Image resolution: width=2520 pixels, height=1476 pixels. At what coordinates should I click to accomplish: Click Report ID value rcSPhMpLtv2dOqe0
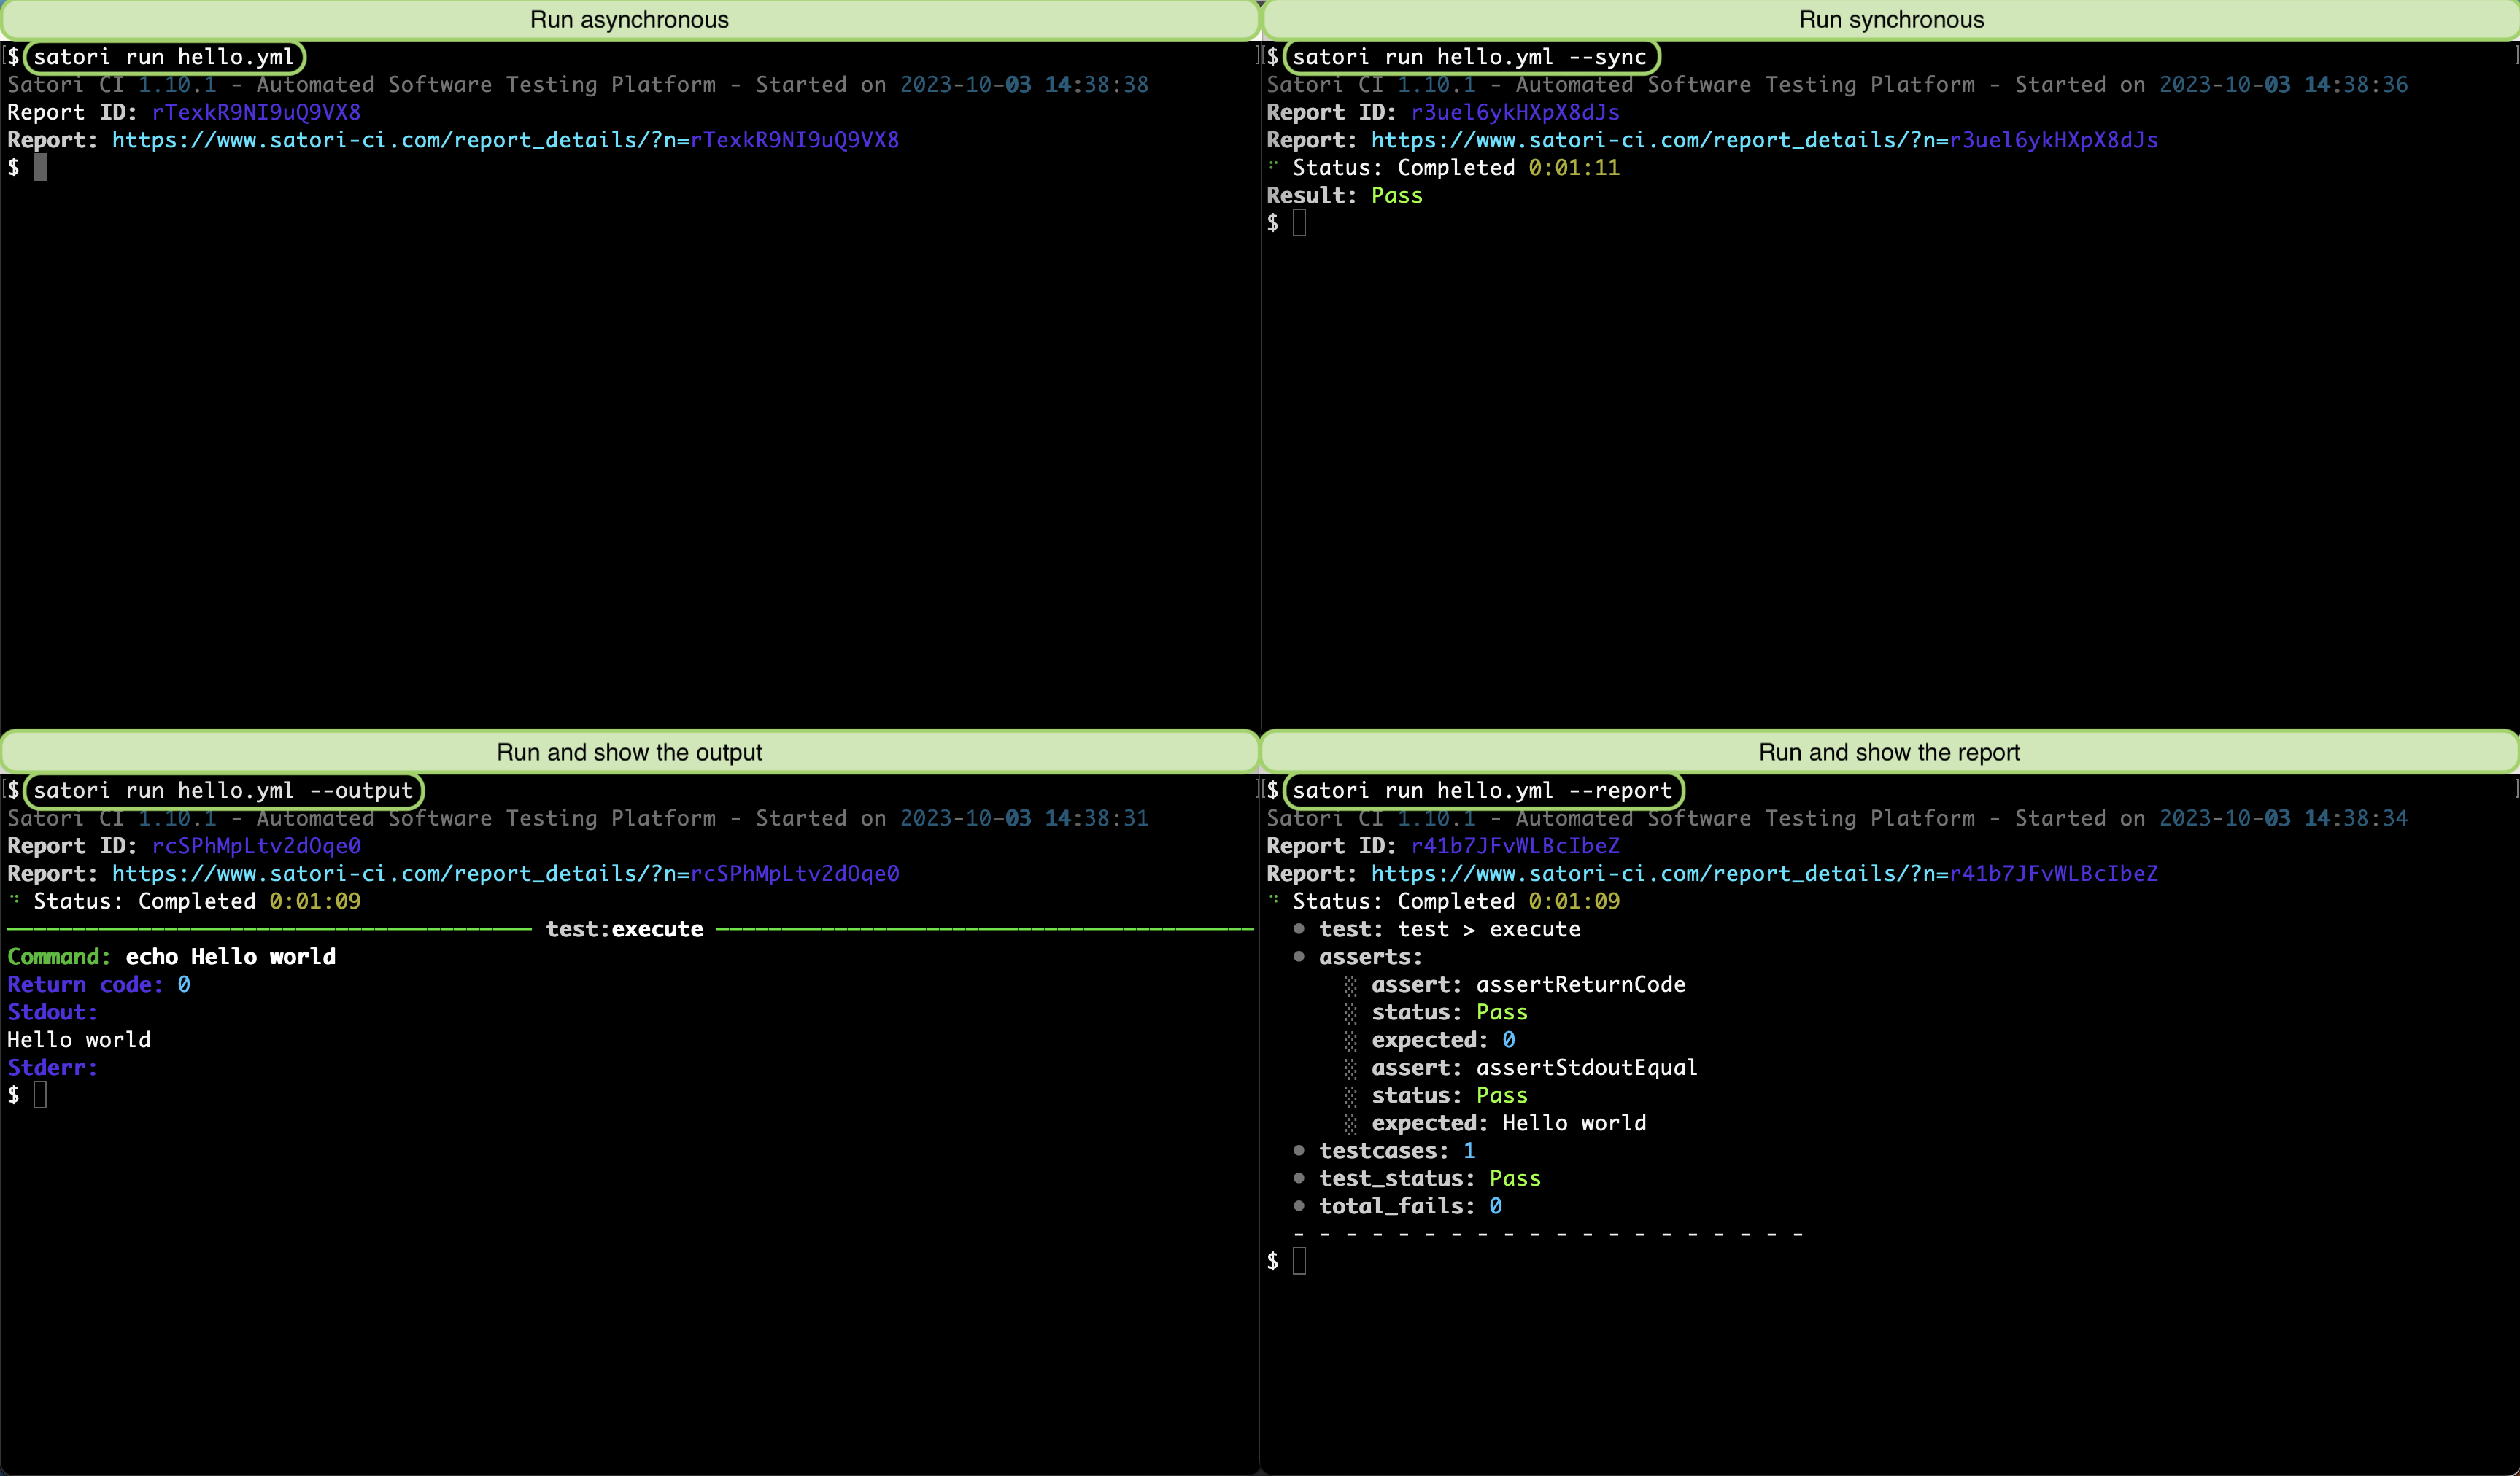coord(256,845)
